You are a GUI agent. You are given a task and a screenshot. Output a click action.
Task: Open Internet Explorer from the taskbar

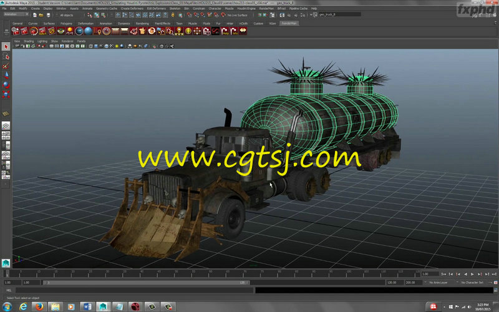(23, 306)
